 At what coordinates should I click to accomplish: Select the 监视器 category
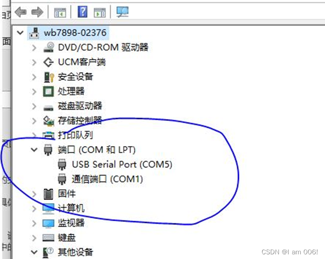(x=71, y=223)
